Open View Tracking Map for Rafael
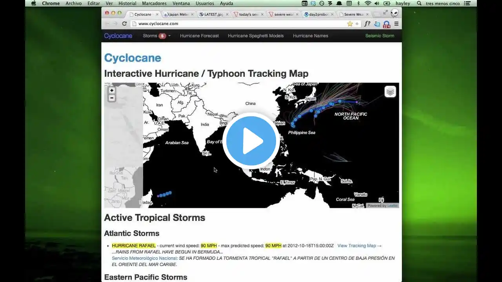 click(x=359, y=246)
